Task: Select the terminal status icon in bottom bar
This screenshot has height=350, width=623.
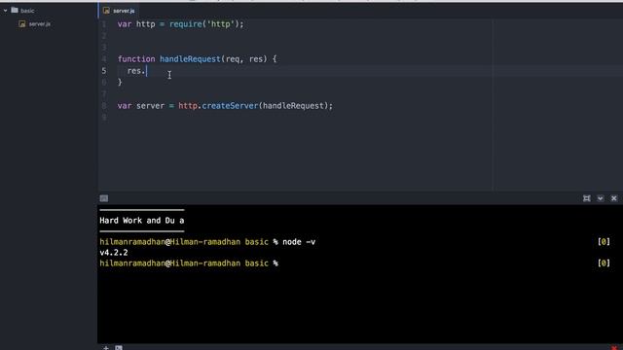Action: (x=119, y=348)
